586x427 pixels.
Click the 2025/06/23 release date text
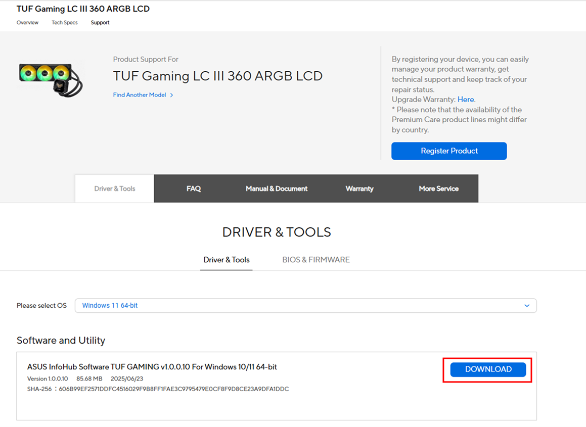127,379
